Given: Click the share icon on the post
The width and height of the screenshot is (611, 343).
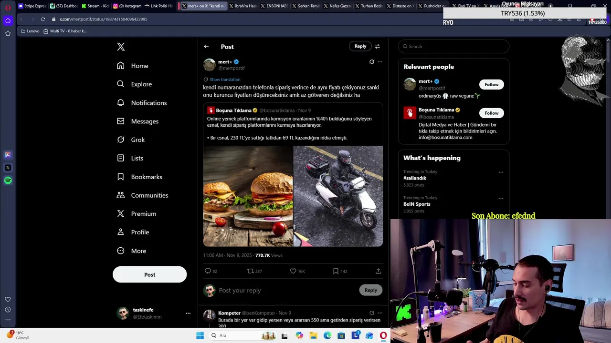Looking at the screenshot, I should [x=378, y=271].
